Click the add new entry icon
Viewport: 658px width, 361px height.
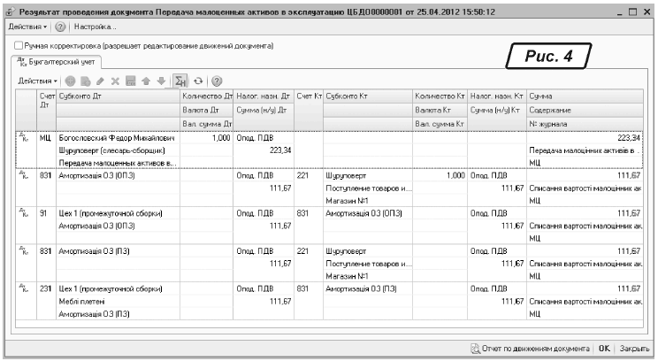(71, 80)
